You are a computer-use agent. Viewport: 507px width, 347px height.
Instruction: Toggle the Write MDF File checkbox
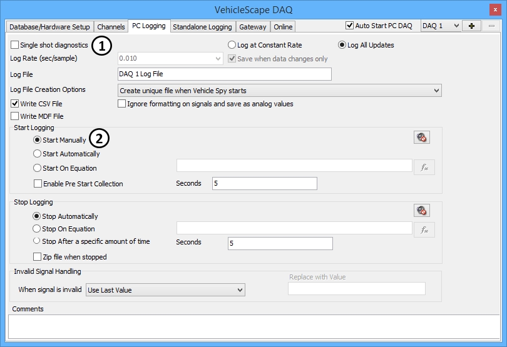click(x=15, y=116)
